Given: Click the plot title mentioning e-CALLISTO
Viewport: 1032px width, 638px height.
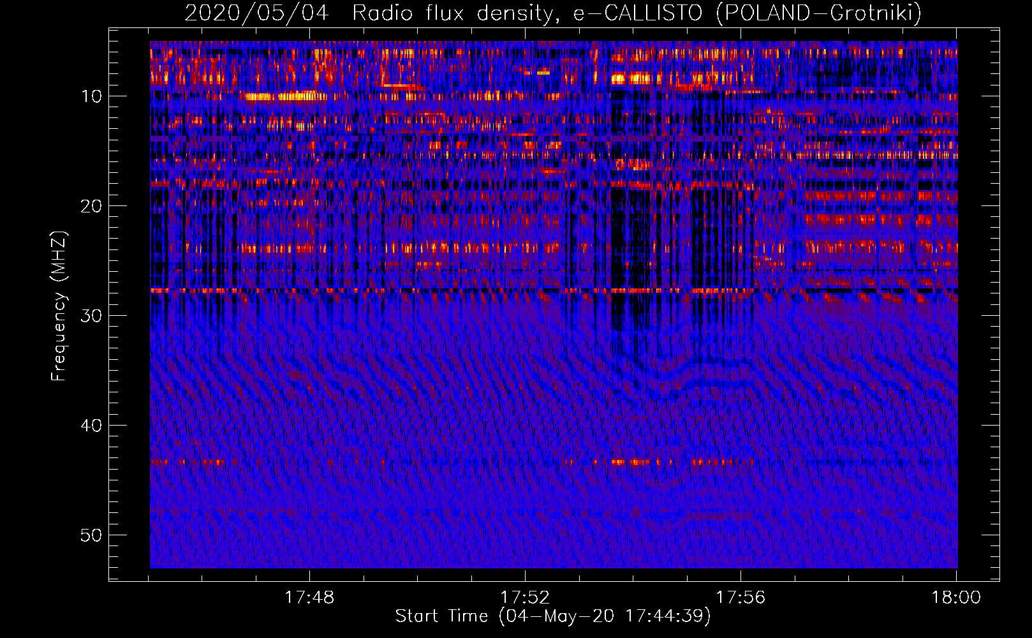Looking at the screenshot, I should (553, 13).
